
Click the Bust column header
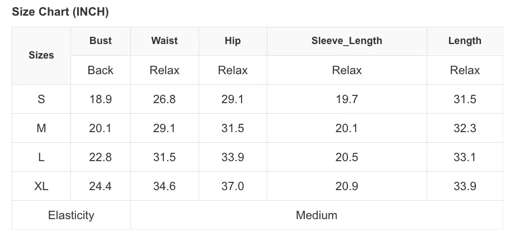pyautogui.click(x=101, y=41)
